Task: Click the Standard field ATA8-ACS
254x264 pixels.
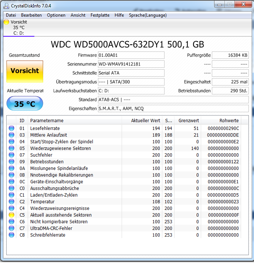Action: pyautogui.click(x=173, y=100)
